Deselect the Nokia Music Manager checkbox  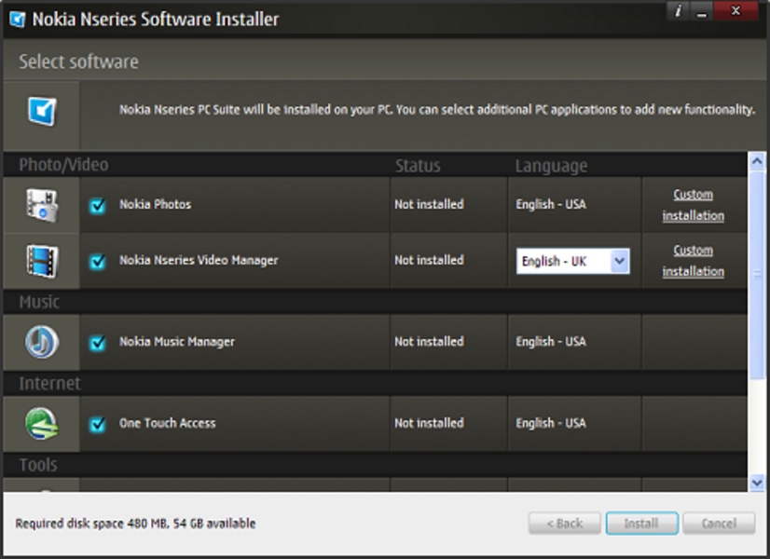tap(98, 343)
